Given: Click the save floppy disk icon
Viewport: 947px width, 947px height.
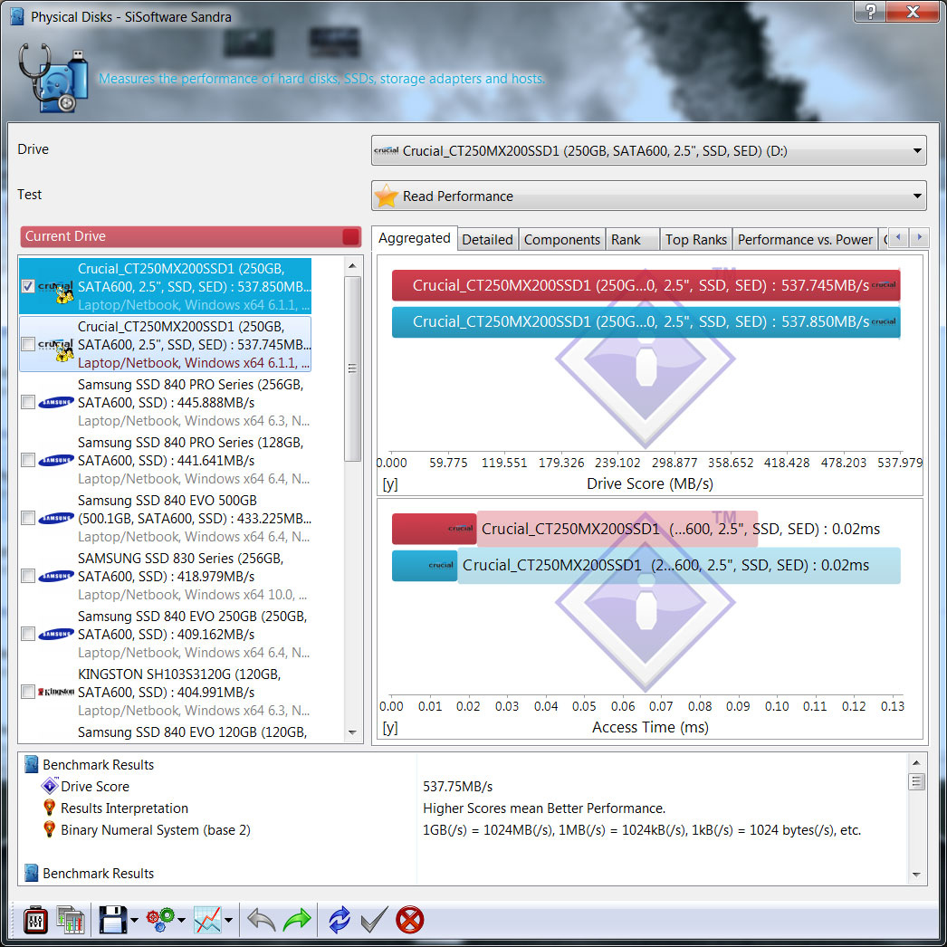Looking at the screenshot, I should click(112, 920).
